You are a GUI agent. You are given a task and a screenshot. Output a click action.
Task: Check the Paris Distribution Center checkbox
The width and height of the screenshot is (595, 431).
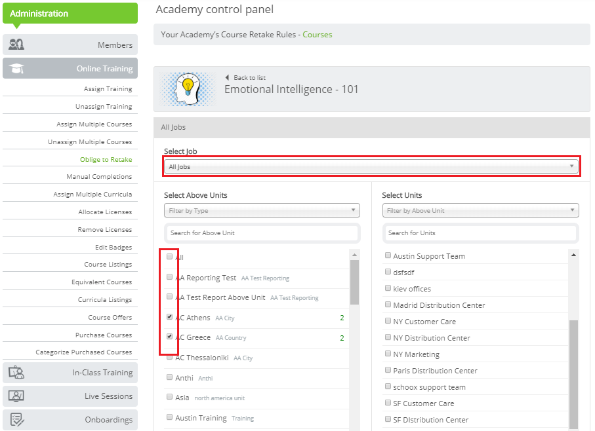(x=388, y=369)
